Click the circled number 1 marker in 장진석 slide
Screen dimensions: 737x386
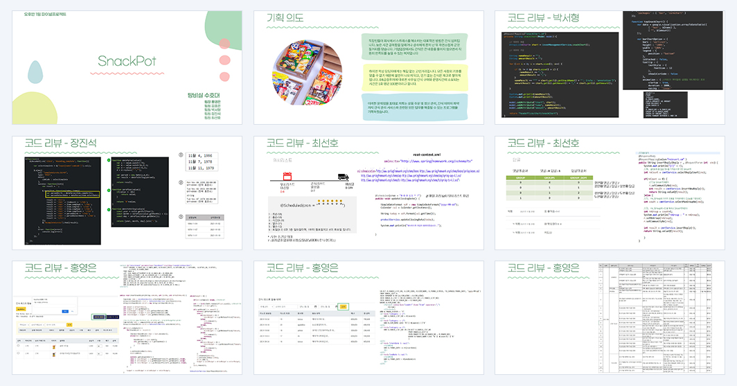[x=181, y=155]
